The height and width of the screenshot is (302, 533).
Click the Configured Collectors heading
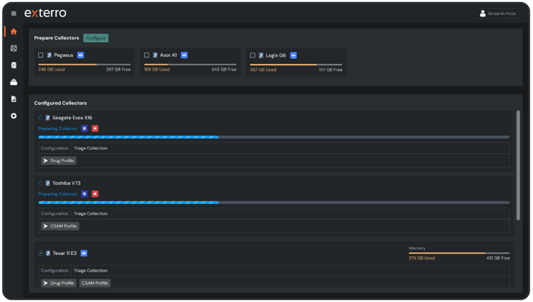tap(60, 103)
